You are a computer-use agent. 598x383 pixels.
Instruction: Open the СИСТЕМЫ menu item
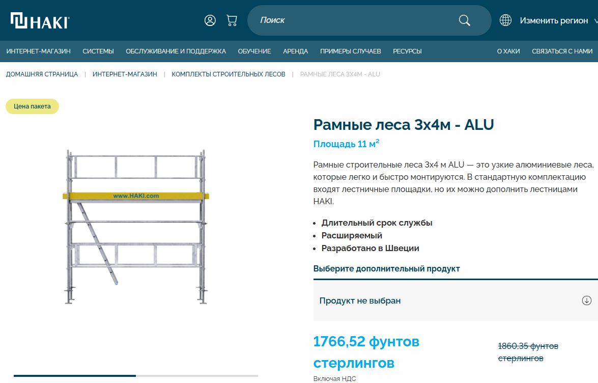click(x=98, y=51)
